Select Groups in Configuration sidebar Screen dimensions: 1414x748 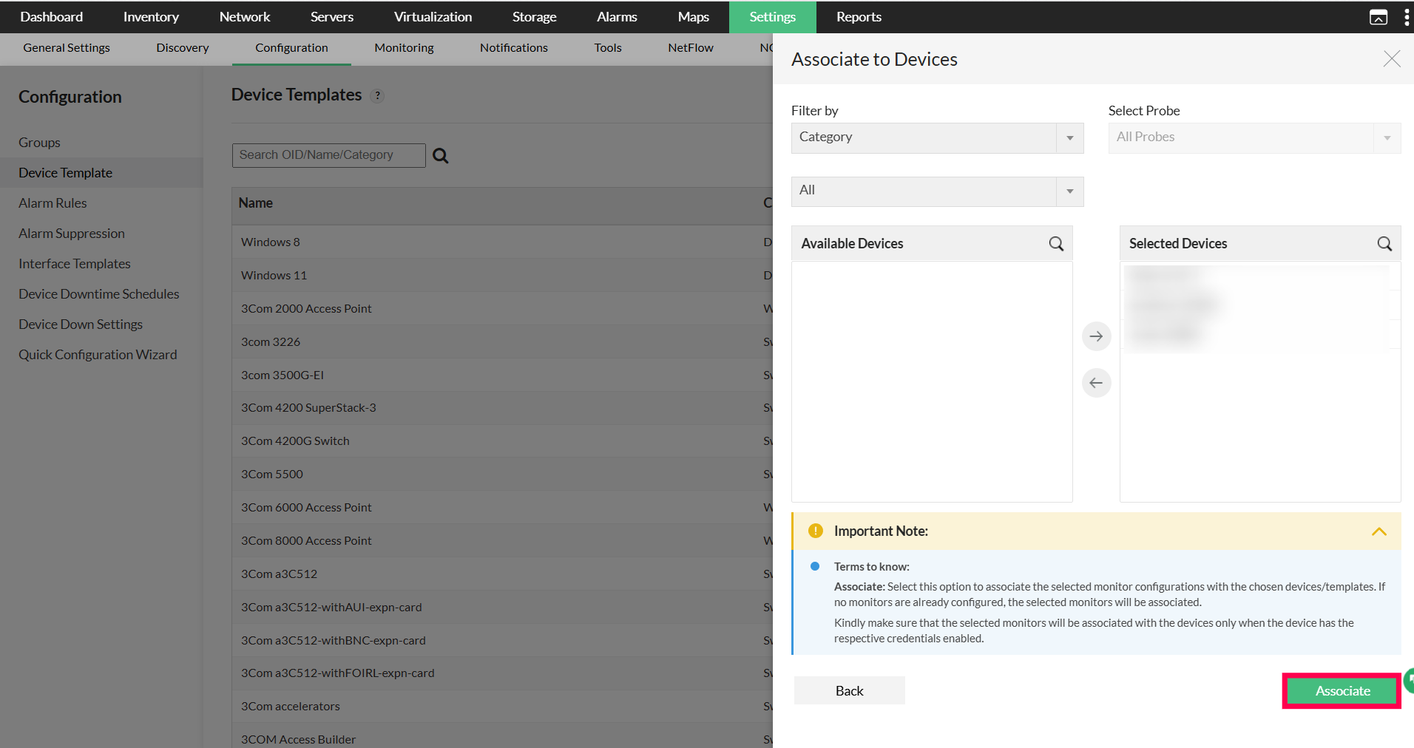tap(39, 143)
